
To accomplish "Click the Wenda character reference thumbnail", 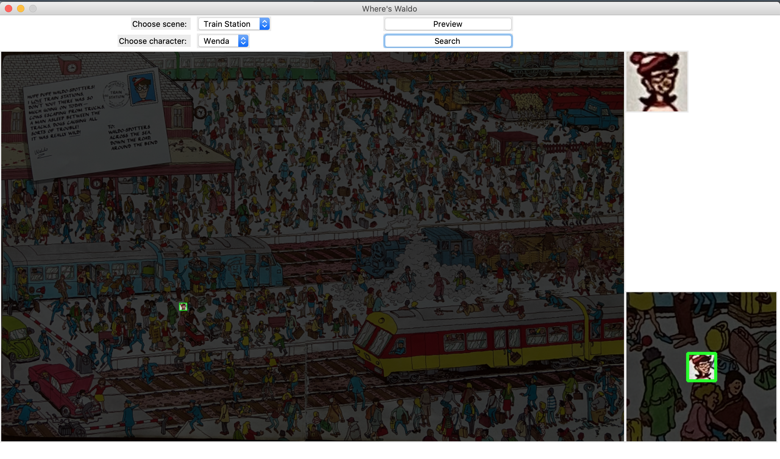I will (x=657, y=82).
